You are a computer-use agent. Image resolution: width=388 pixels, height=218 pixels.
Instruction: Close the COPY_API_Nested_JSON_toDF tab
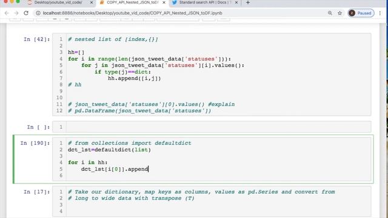(x=164, y=2)
